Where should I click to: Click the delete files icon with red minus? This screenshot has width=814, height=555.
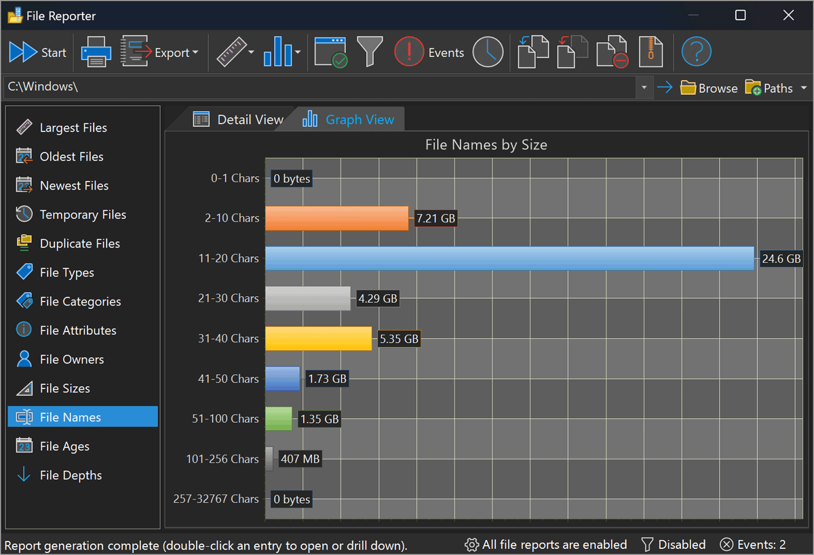pyautogui.click(x=612, y=52)
